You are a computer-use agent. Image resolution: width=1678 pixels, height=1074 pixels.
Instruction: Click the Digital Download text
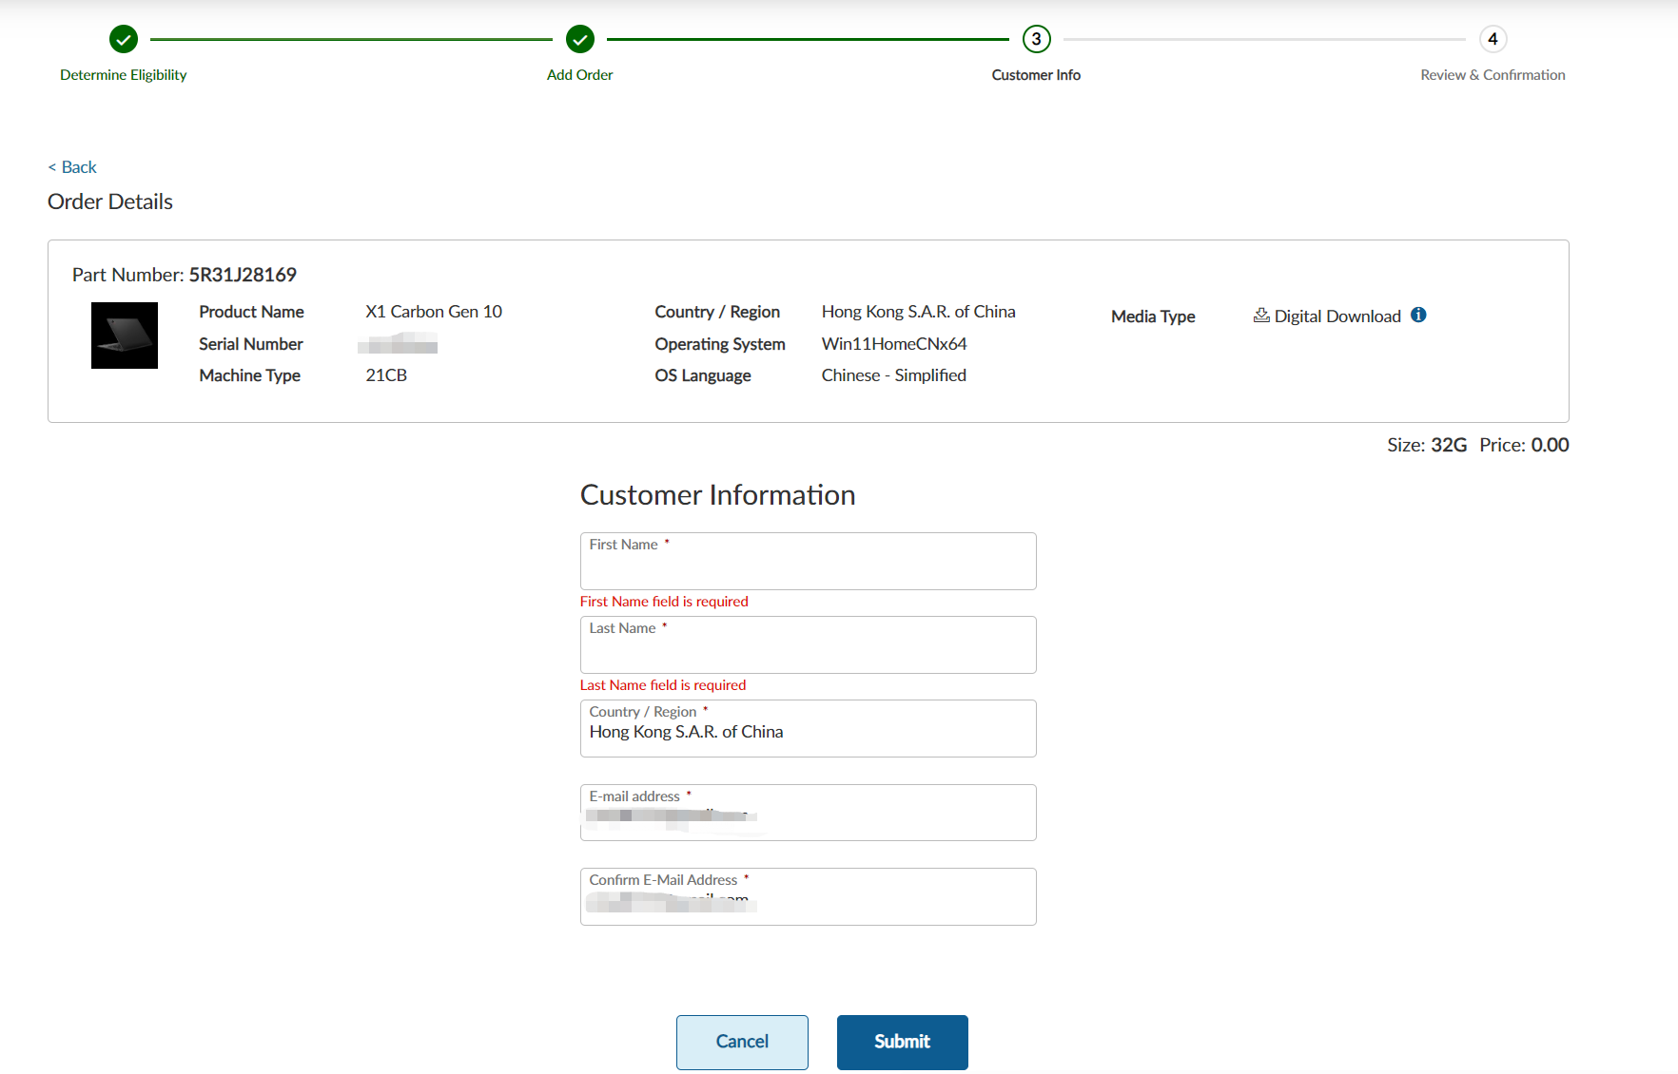tap(1337, 316)
